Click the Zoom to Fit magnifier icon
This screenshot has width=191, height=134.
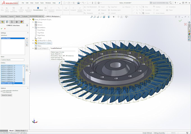92,17
